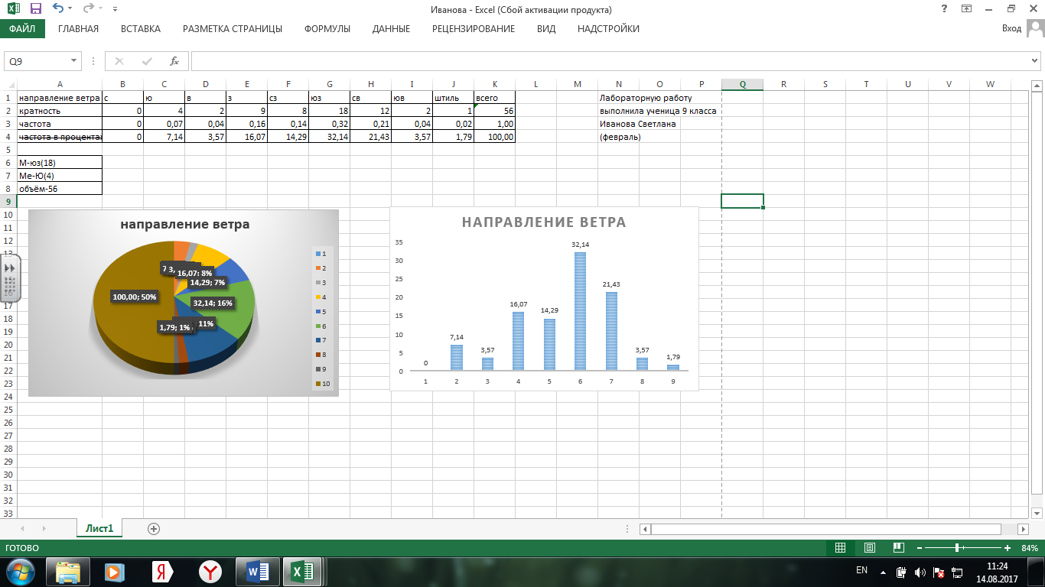1045x587 pixels.
Task: Select the Лист1 sheet tab
Action: tap(99, 528)
